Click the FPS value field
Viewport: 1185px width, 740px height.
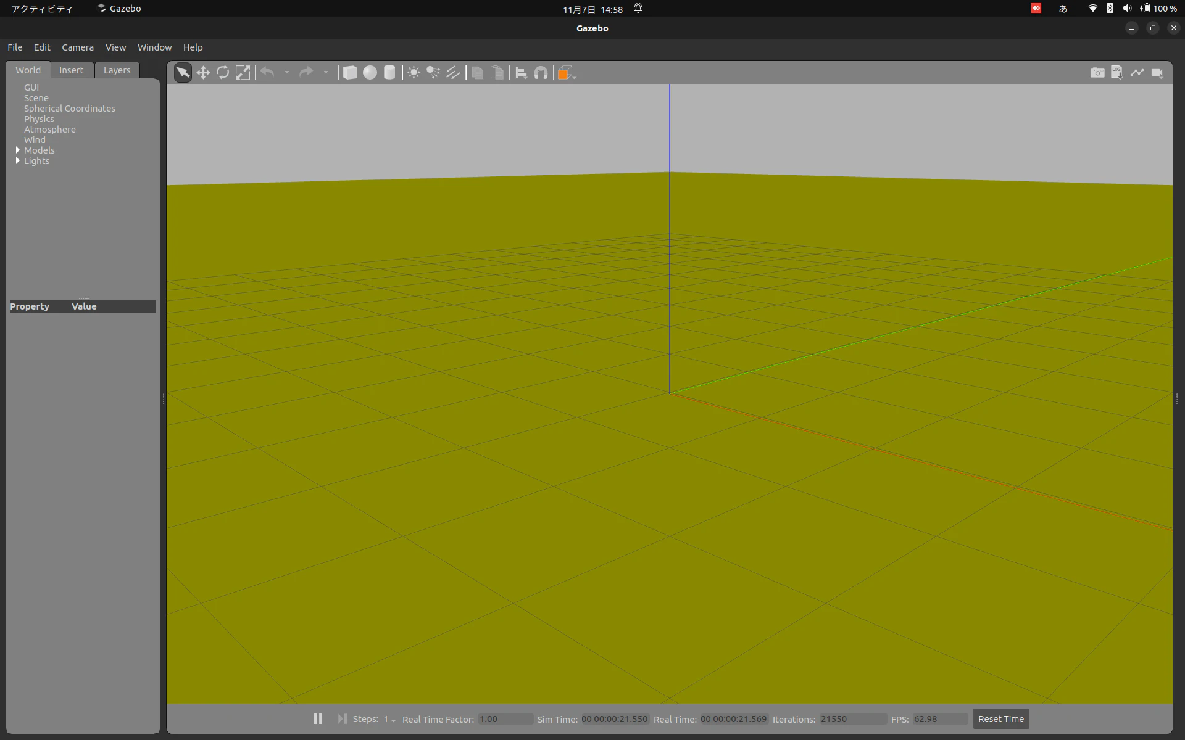[940, 719]
